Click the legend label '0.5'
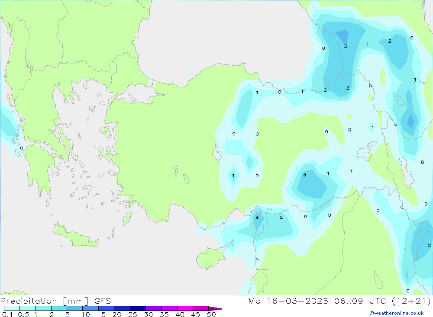 point(23,314)
